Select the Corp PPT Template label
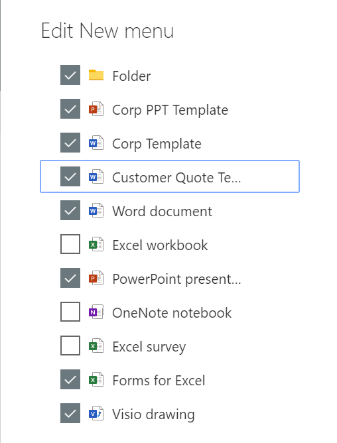Image resolution: width=337 pixels, height=443 pixels. click(170, 110)
